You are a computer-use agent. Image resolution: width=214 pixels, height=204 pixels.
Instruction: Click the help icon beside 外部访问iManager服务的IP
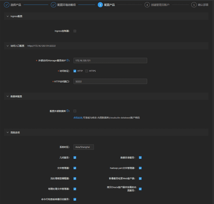tap(68, 60)
